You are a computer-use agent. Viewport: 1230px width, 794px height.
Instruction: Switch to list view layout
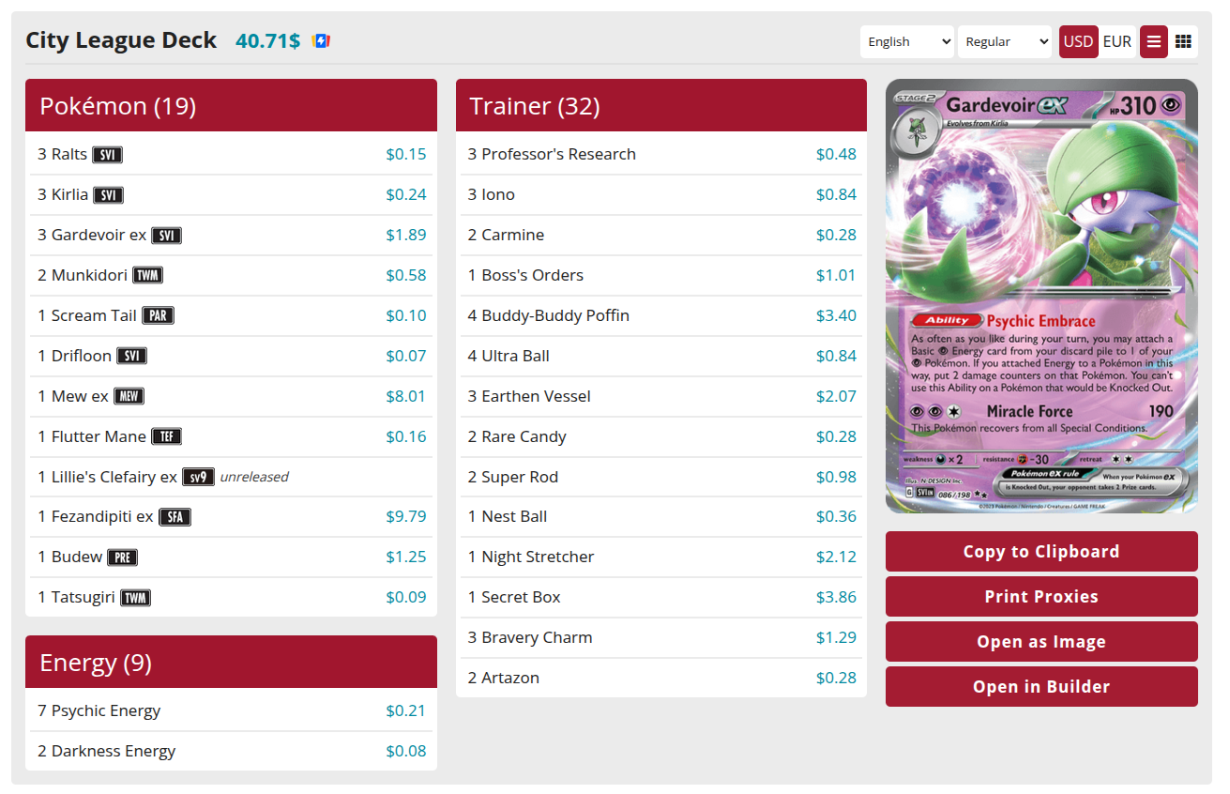point(1154,41)
